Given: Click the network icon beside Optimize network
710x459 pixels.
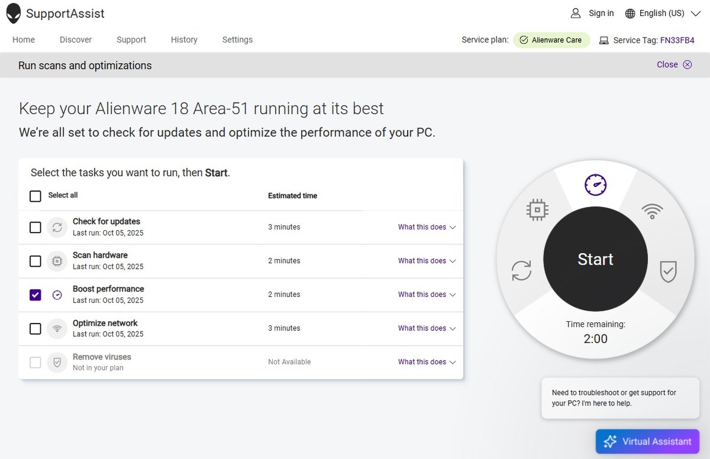Looking at the screenshot, I should [57, 328].
